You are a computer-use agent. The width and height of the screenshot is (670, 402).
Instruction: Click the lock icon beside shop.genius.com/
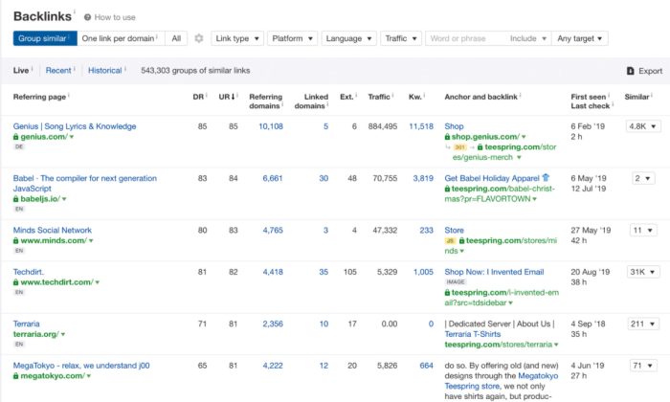[x=447, y=137]
